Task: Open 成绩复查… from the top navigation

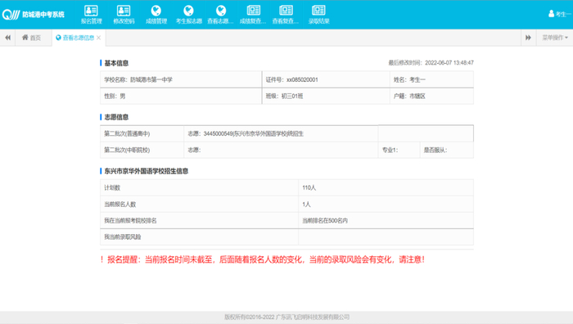Action: pos(253,15)
